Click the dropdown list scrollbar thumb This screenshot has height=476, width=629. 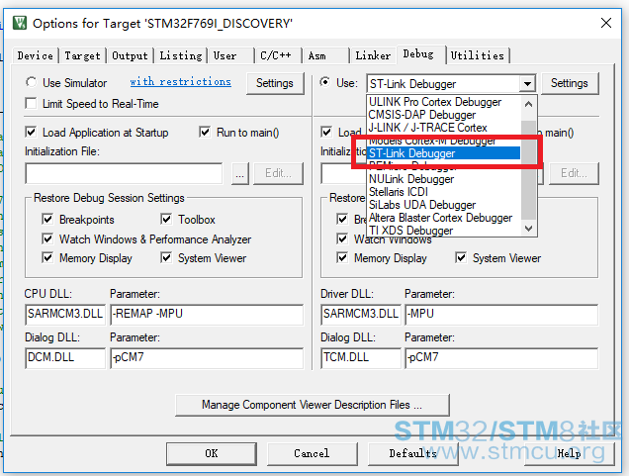coord(529,170)
